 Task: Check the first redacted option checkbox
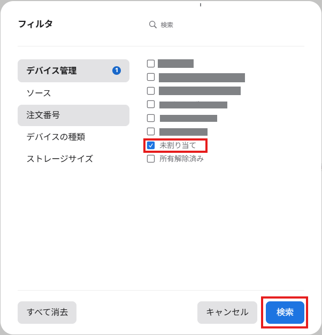[151, 64]
